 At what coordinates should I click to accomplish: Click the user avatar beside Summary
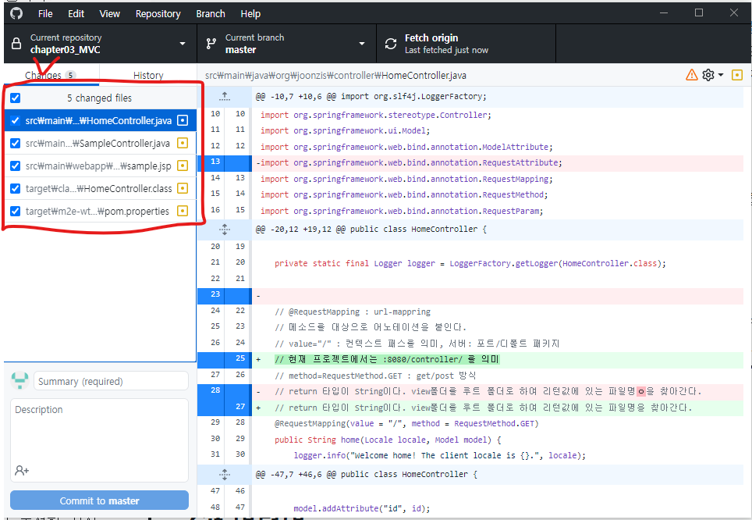pyautogui.click(x=20, y=381)
